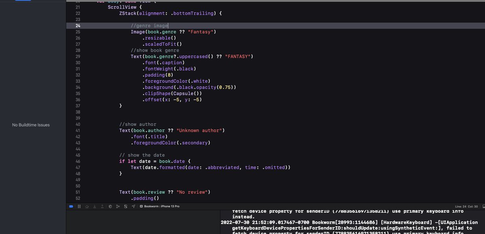Click the .foregroundColor(.secondary) modifier

coord(171,143)
